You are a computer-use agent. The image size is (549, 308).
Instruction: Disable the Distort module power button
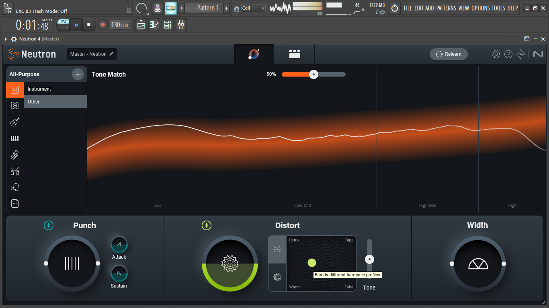[206, 225]
